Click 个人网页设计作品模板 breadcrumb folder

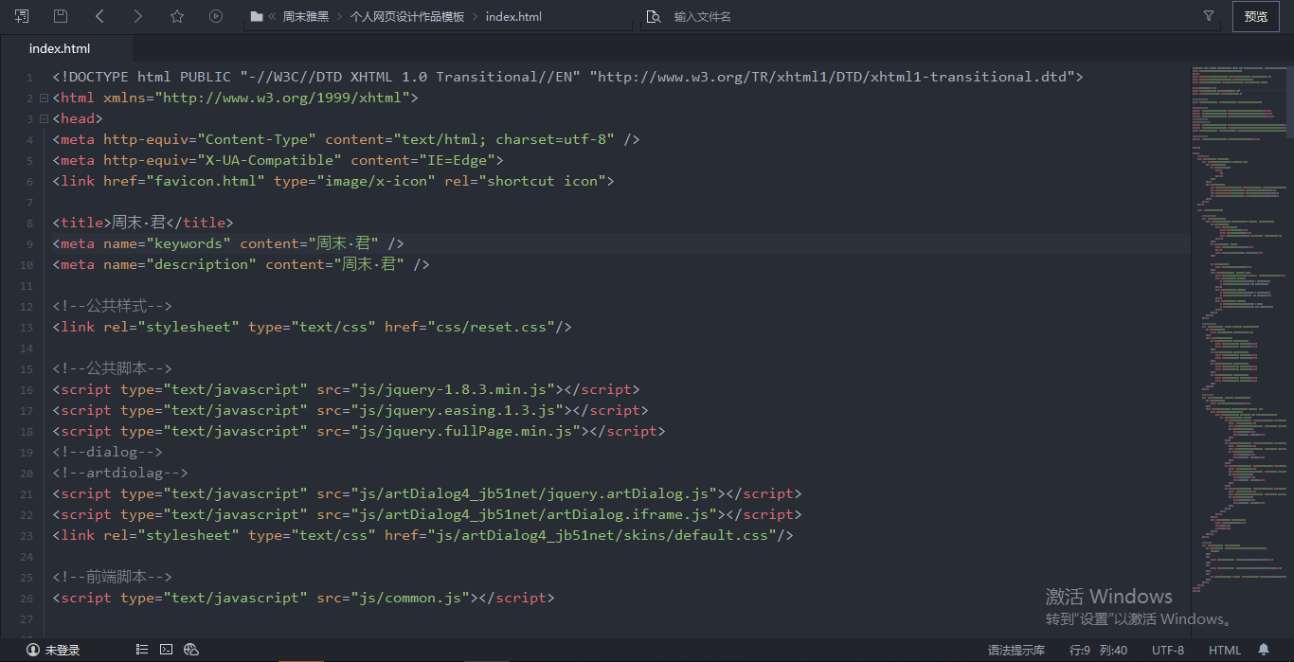click(x=407, y=16)
